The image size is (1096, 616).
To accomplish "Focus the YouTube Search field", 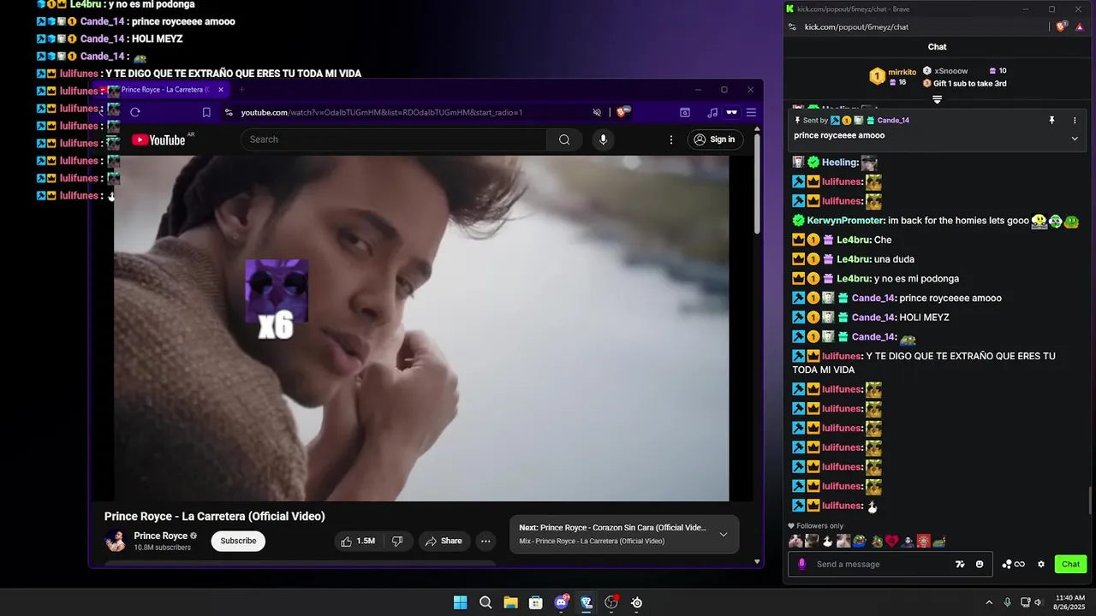I will [x=393, y=139].
